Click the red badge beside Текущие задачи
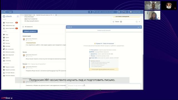Viewport: 178px width, 100px height. click(x=17, y=22)
